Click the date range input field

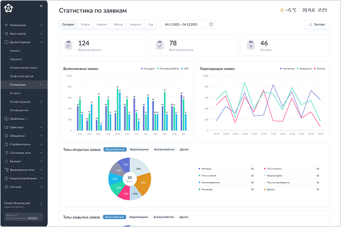tap(189, 24)
